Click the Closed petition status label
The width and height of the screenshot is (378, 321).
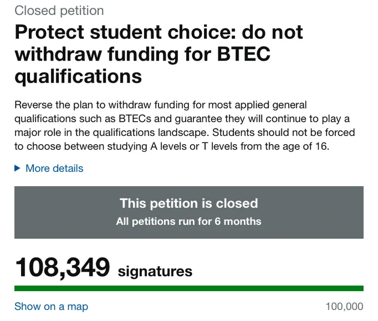[x=59, y=11]
